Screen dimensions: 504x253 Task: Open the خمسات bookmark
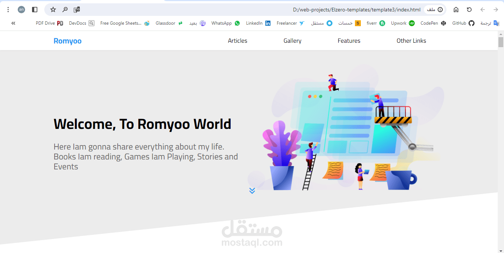coord(349,23)
